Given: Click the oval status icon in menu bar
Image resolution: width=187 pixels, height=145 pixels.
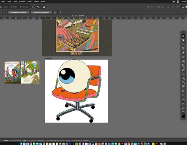Looking at the screenshot, I should 174,1.
